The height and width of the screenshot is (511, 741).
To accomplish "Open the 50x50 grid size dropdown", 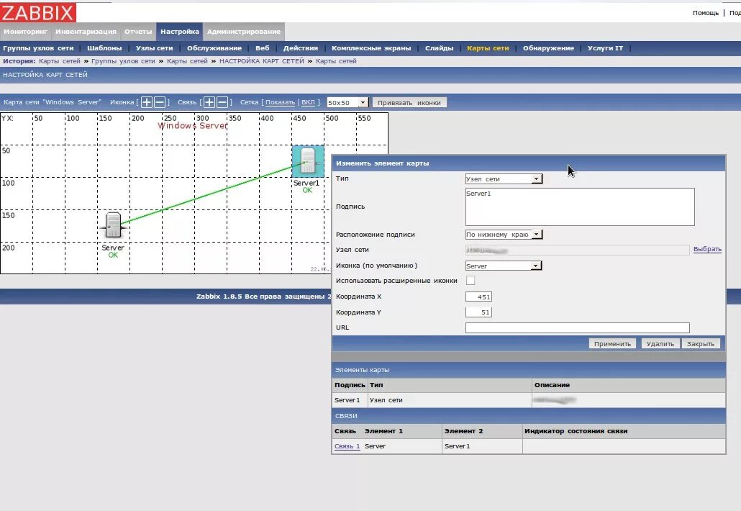I will pyautogui.click(x=347, y=103).
